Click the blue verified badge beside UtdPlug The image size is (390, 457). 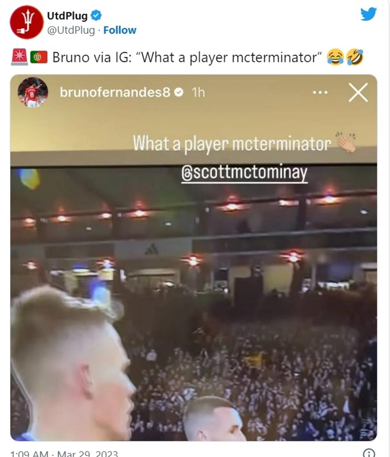click(x=96, y=15)
